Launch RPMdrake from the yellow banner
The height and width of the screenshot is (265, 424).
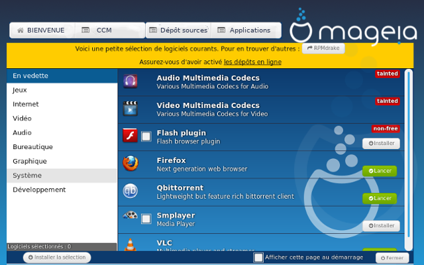(x=323, y=48)
